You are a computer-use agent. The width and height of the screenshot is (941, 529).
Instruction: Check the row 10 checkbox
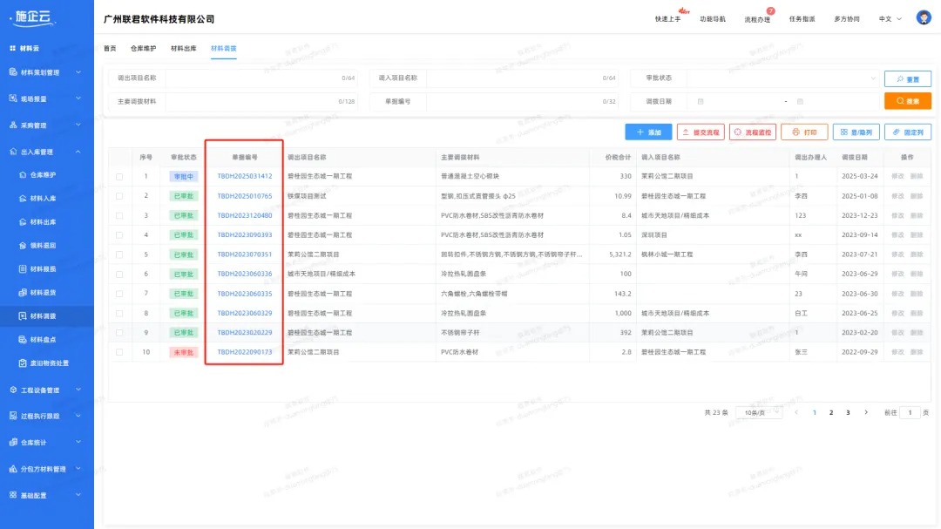tap(119, 352)
